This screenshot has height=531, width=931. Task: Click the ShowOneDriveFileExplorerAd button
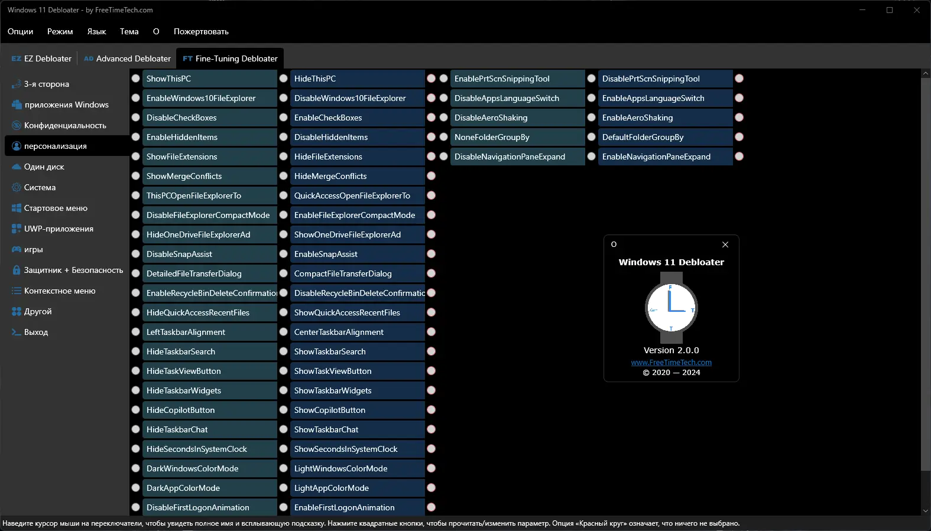pyautogui.click(x=358, y=234)
